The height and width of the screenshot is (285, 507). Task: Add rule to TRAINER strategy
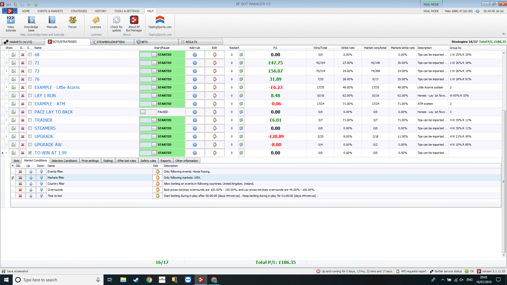[x=195, y=120]
